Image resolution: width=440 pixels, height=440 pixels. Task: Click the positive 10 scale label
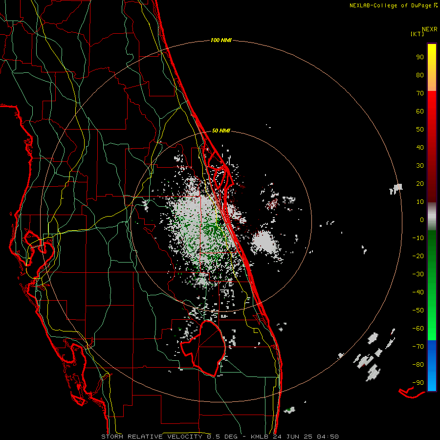[x=420, y=202]
